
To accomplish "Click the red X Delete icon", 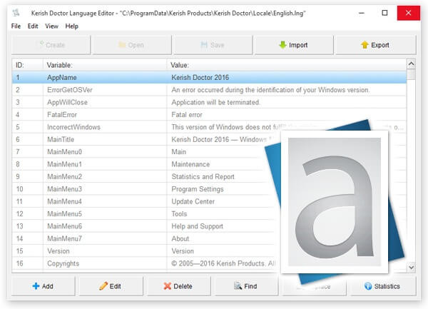I will [x=167, y=286].
